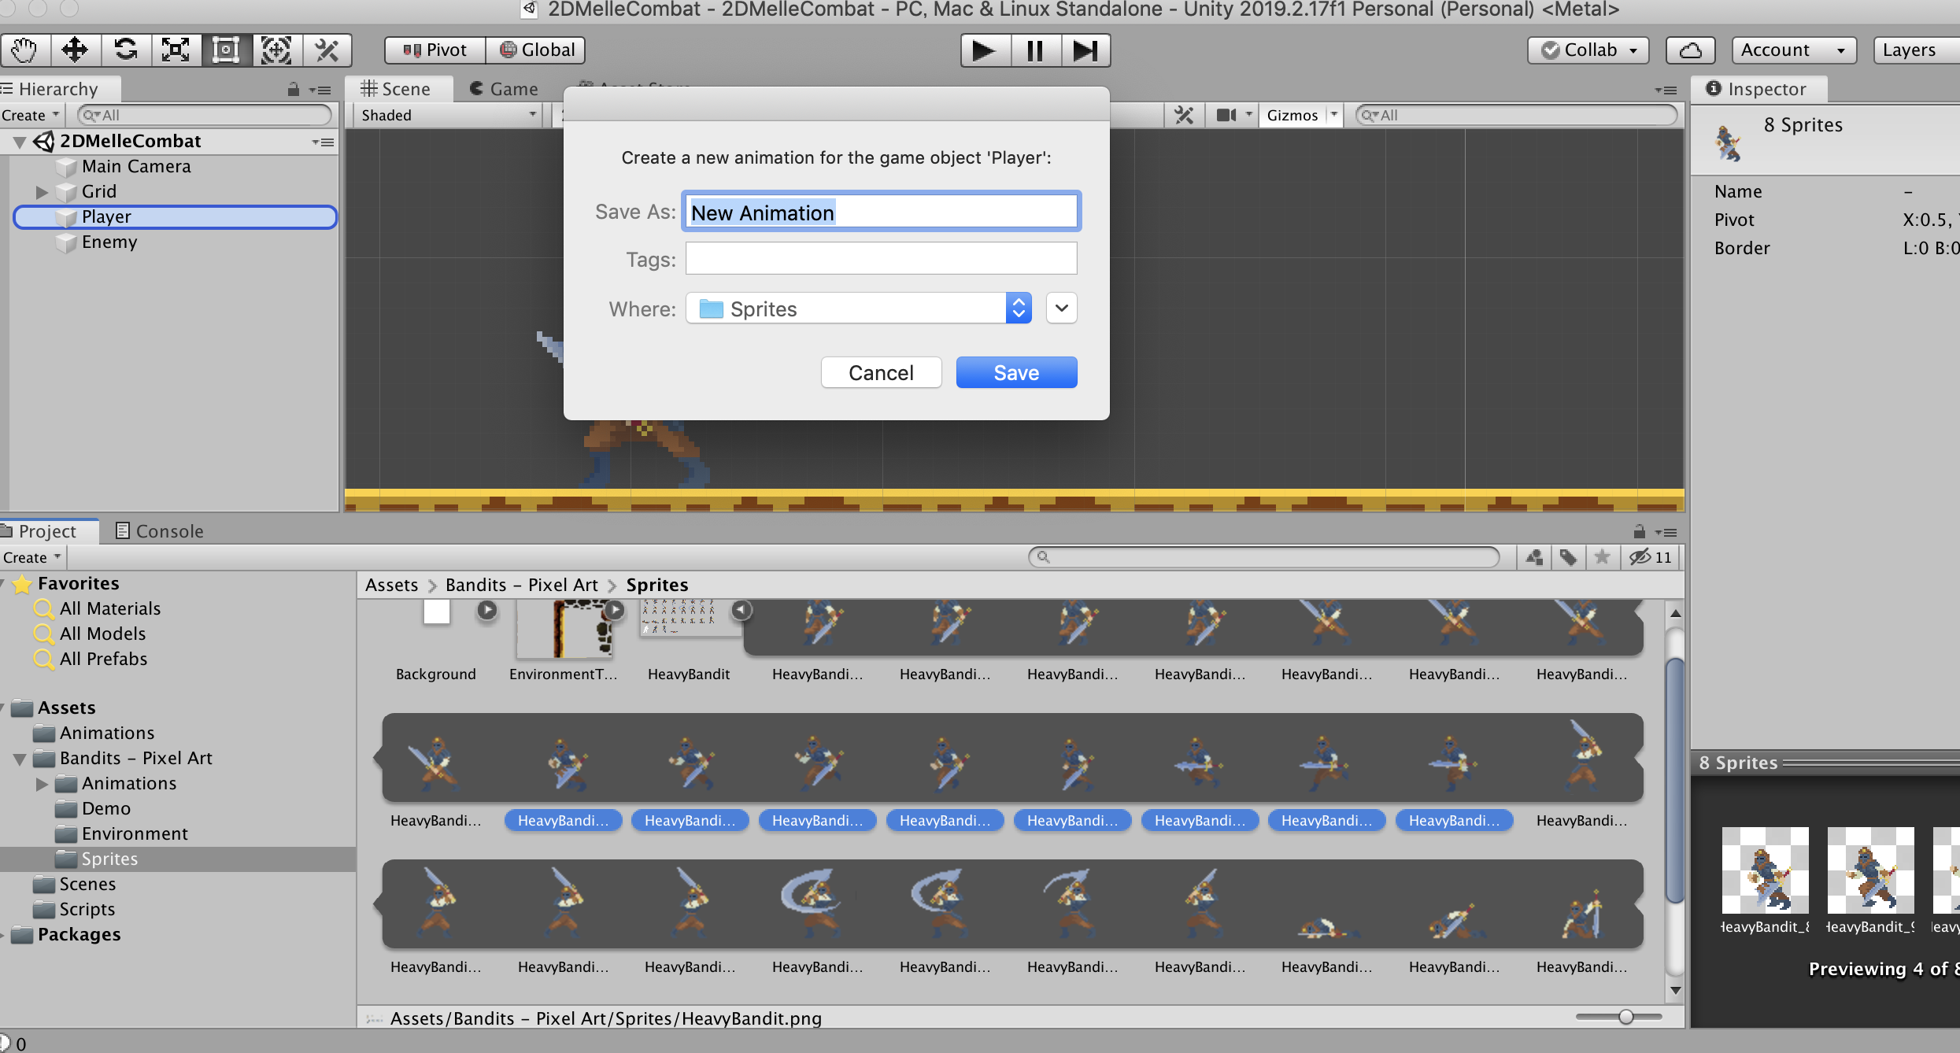The image size is (1960, 1053).
Task: Switch to the Game tab
Action: 504,89
